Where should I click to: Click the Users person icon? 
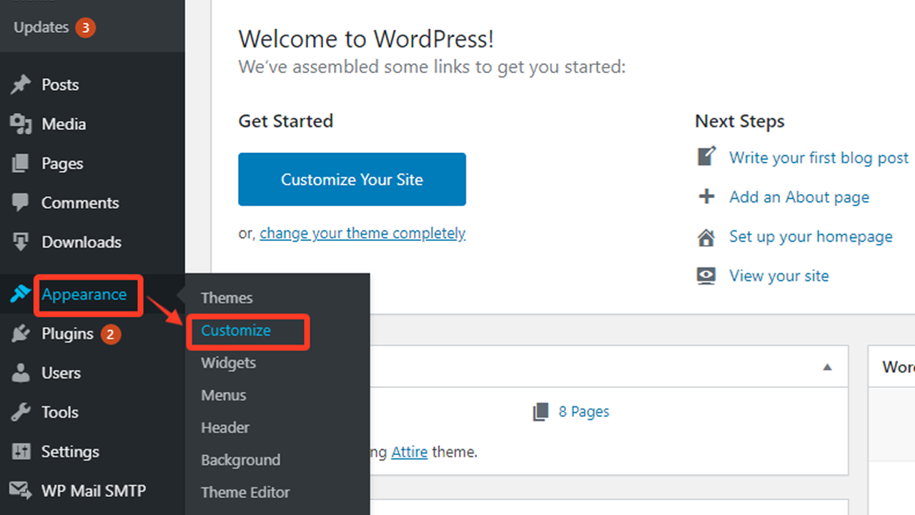(x=21, y=373)
